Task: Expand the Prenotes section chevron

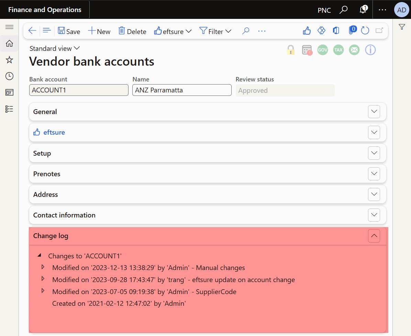Action: 374,174
